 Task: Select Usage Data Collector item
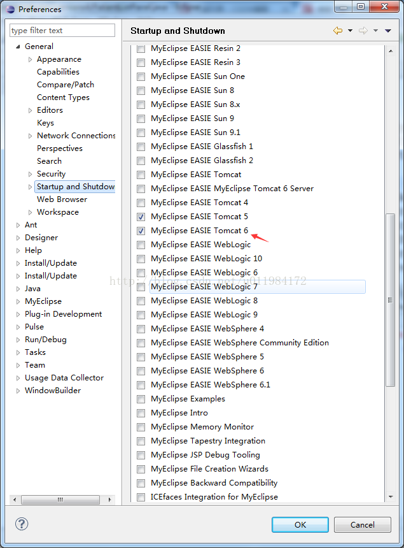click(x=64, y=378)
